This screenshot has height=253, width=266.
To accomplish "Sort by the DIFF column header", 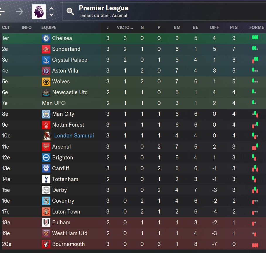I will point(214,27).
